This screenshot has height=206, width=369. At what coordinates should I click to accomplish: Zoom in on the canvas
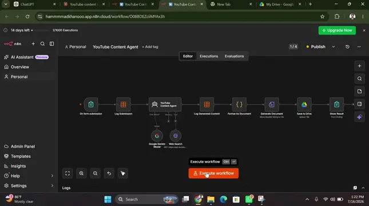pyautogui.click(x=81, y=173)
